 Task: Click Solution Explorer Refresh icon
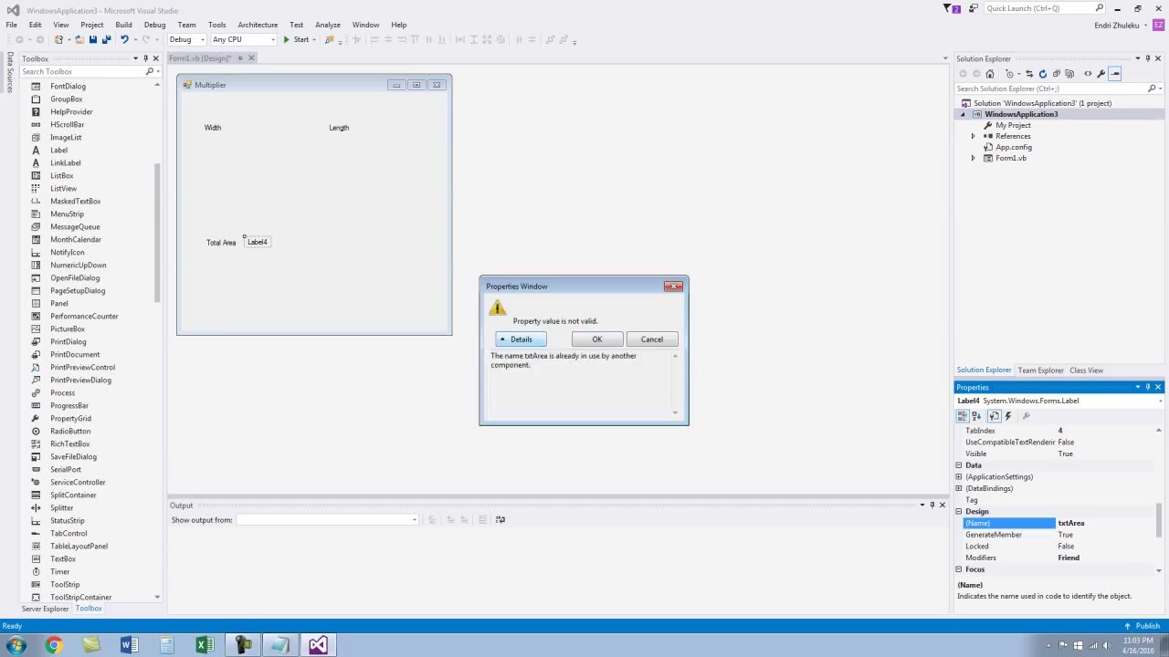coord(1043,74)
